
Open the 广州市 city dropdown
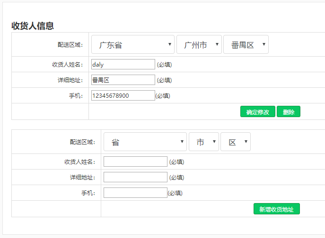pyautogui.click(x=199, y=45)
